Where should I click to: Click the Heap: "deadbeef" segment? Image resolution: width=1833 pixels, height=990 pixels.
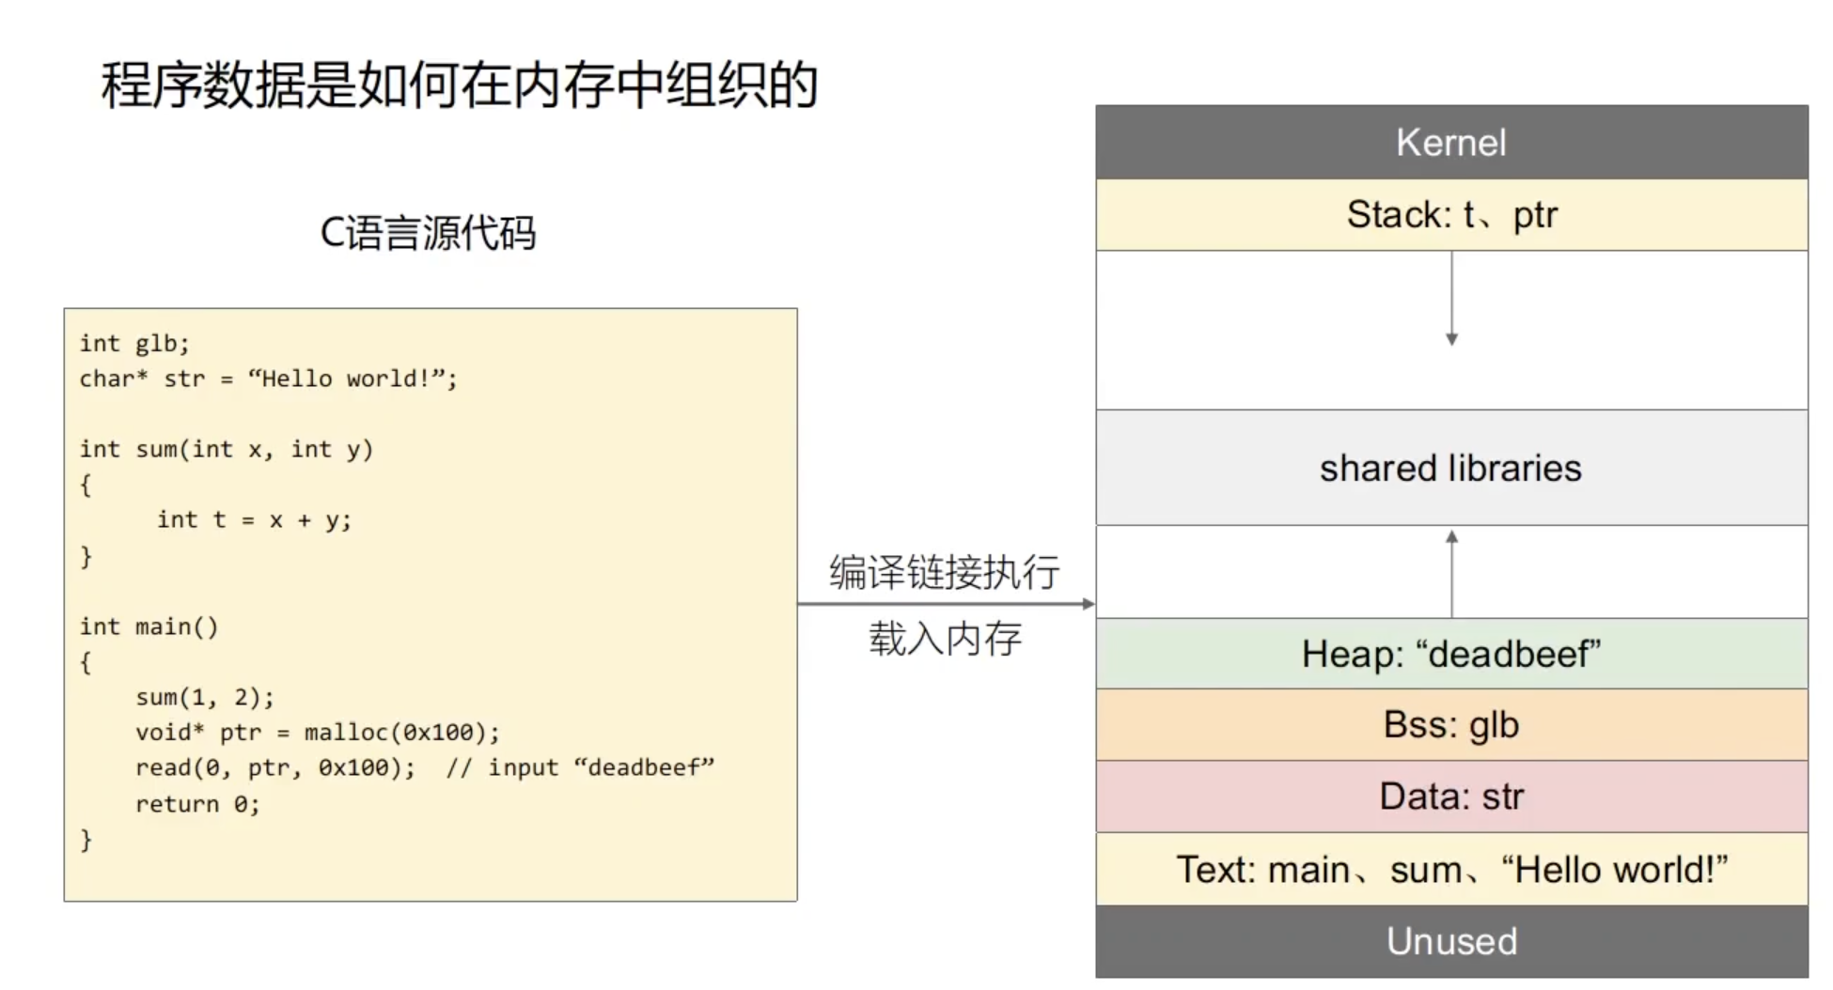point(1451,654)
